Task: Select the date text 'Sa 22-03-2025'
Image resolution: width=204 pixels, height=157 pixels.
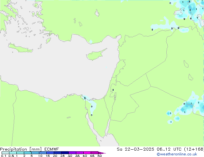Action: point(135,149)
